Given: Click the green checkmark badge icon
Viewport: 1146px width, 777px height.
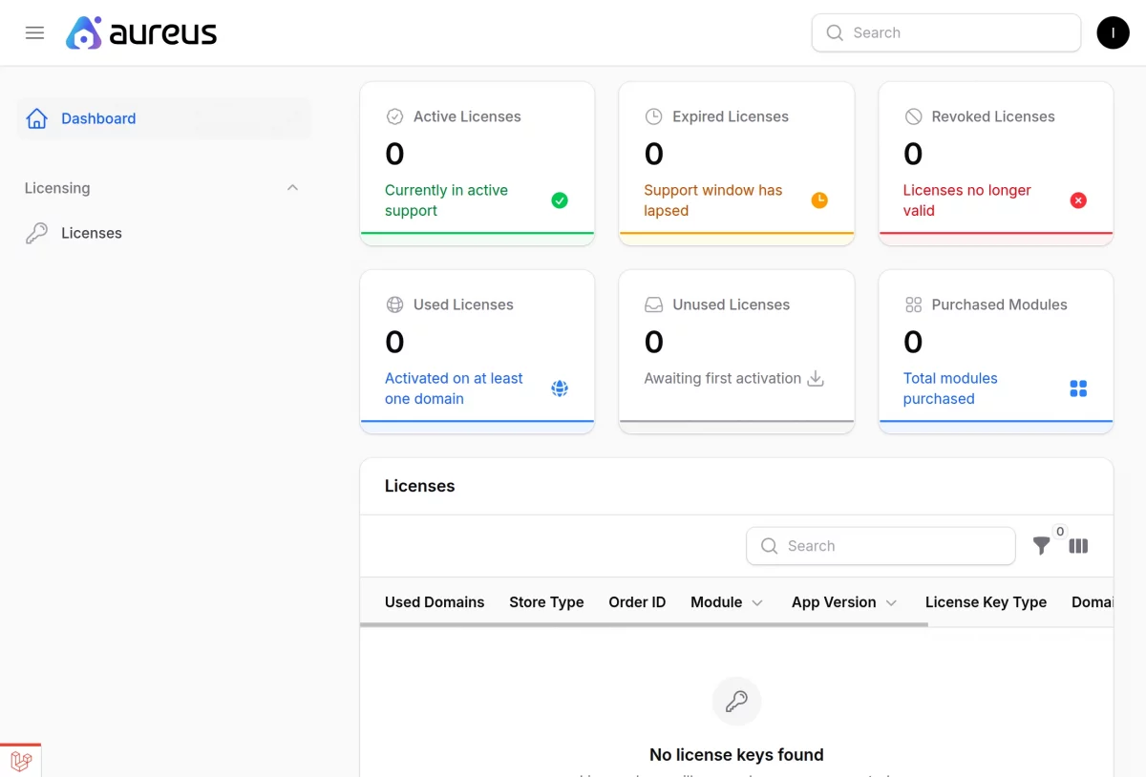Looking at the screenshot, I should [560, 200].
